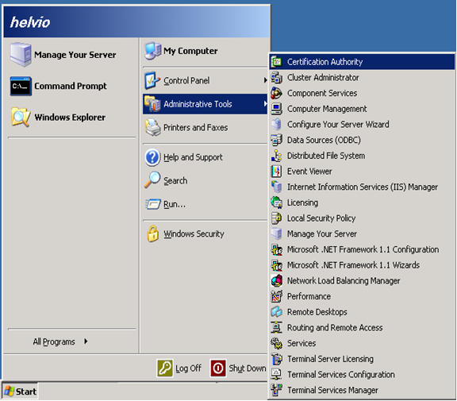
Task: Click the Services label
Action: click(301, 343)
